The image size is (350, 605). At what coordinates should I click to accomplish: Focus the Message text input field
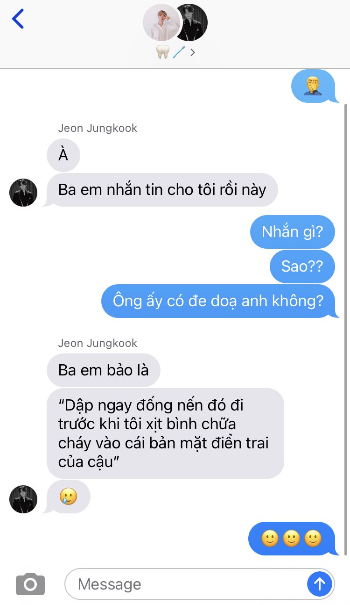coord(187,584)
